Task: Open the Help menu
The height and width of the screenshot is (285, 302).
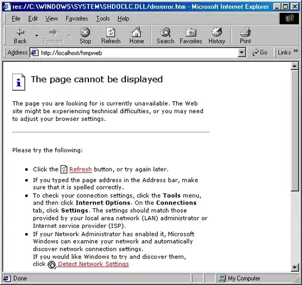Action: pyautogui.click(x=123, y=18)
